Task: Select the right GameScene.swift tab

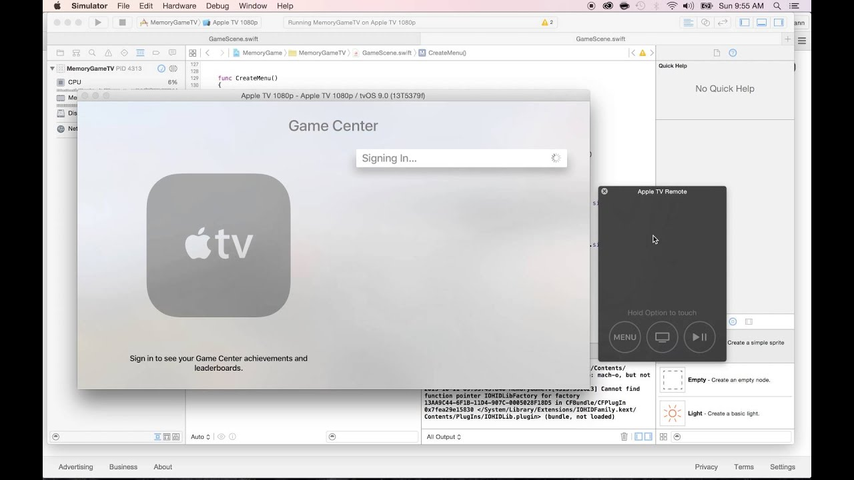Action: 600,39
